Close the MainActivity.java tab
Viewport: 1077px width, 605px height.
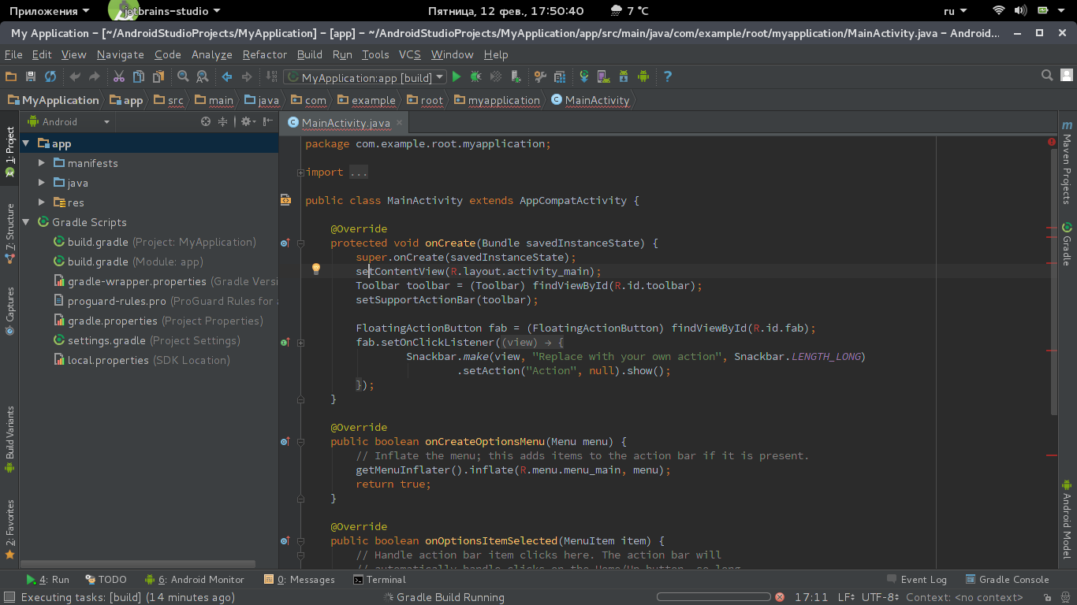pyautogui.click(x=400, y=123)
